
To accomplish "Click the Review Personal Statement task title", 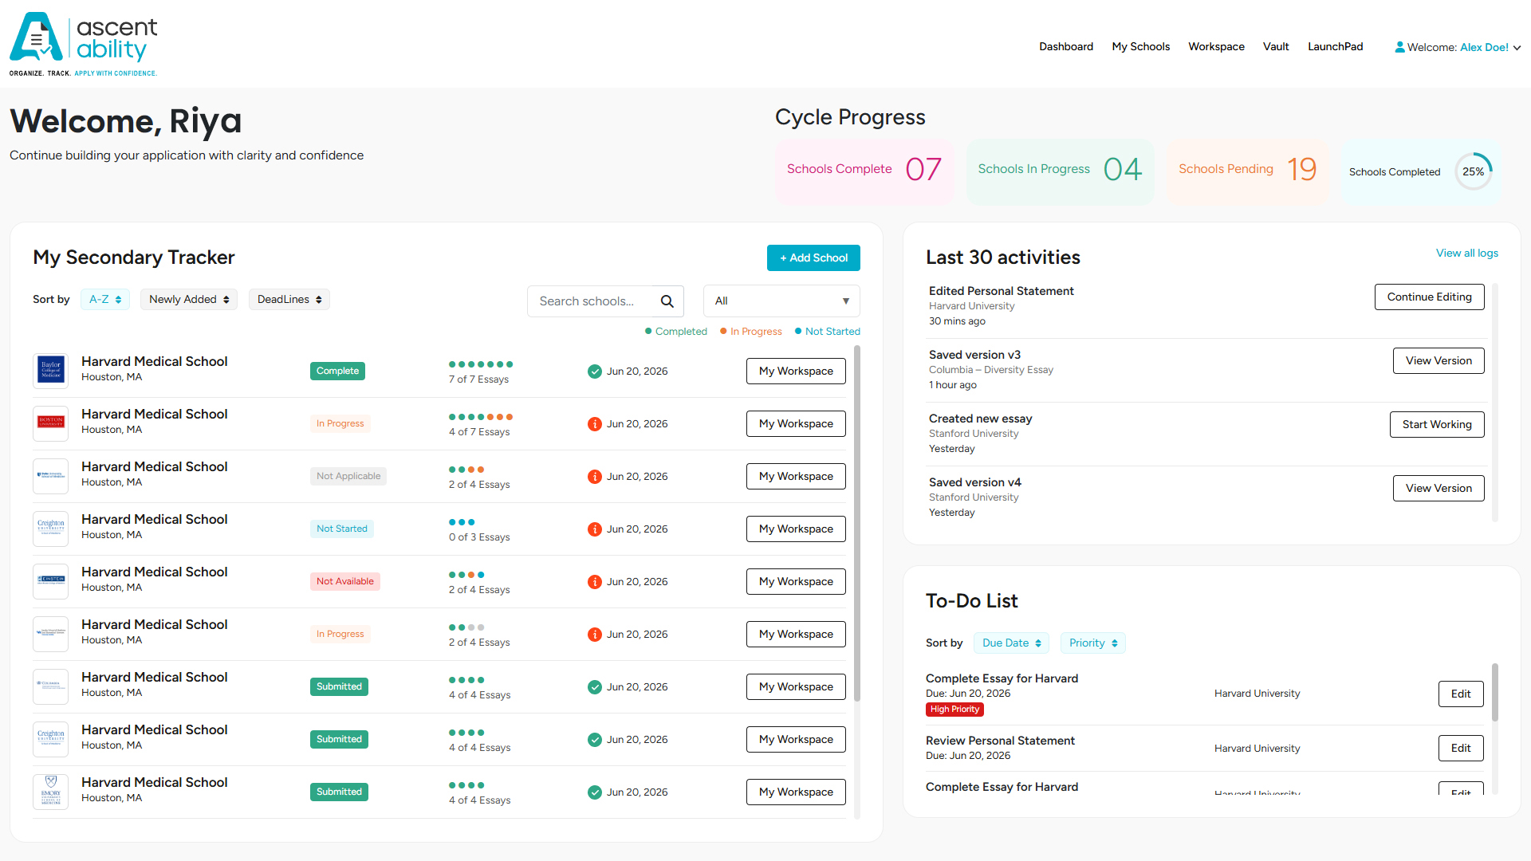I will tap(1000, 741).
